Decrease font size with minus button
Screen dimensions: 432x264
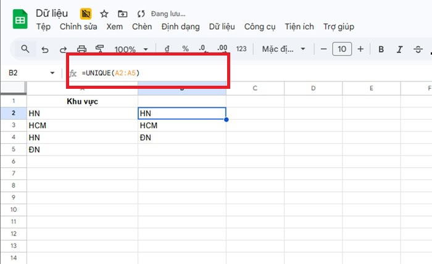click(323, 49)
